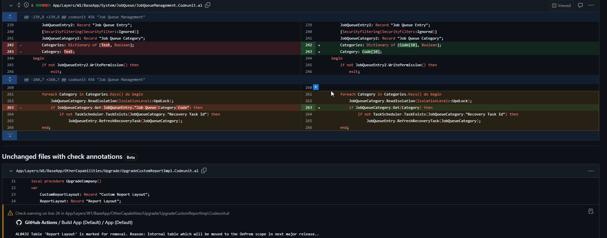Click the changed-lines count '6'

[32, 5]
